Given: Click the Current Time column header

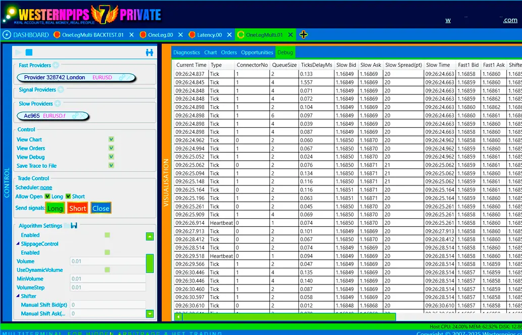Looking at the screenshot, I should tap(192, 65).
